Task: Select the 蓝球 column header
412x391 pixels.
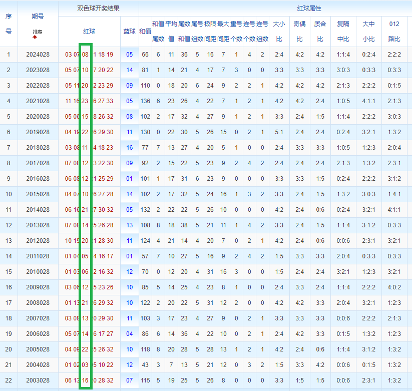Action: [130, 31]
